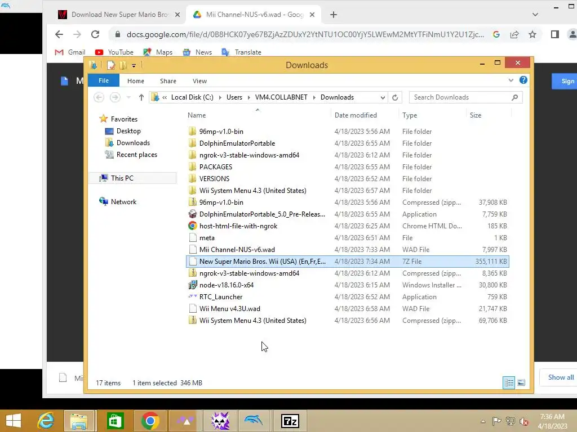Open recent locations dropdown arrow
Viewport: 577px width, 432px height.
click(128, 97)
